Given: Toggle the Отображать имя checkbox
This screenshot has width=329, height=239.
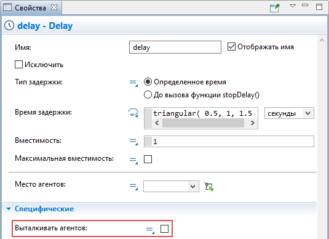Looking at the screenshot, I should coord(231,47).
